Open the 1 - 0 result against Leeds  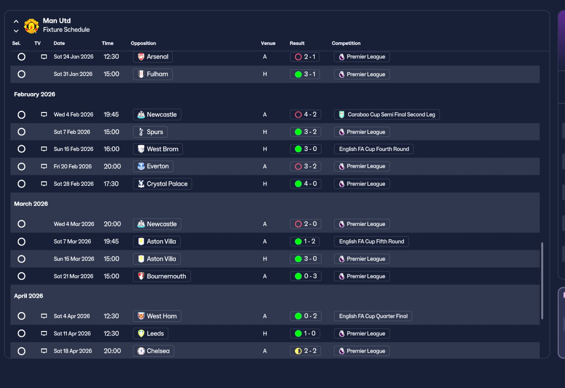(x=305, y=334)
